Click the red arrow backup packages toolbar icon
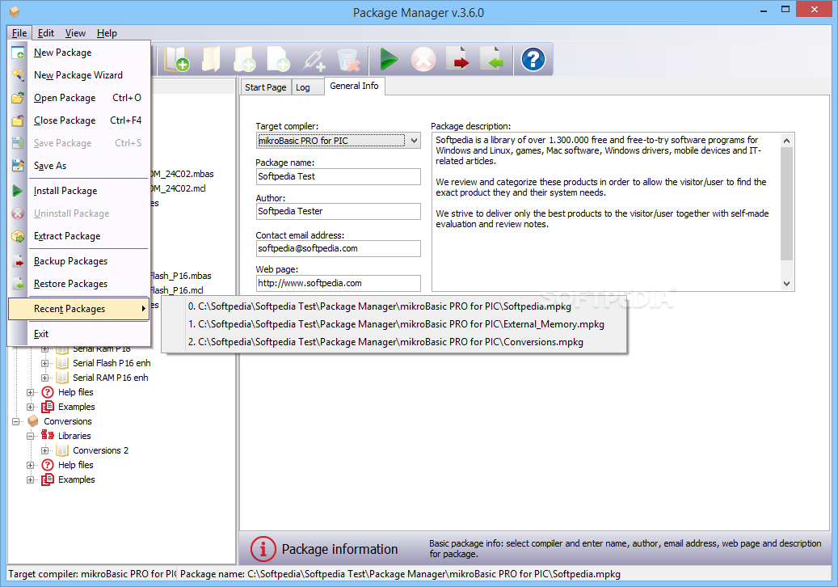Image resolution: width=838 pixels, height=587 pixels. tap(457, 59)
